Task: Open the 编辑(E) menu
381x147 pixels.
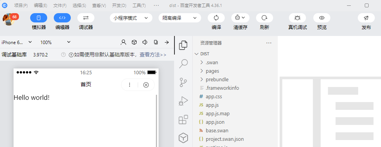Action: point(41,5)
